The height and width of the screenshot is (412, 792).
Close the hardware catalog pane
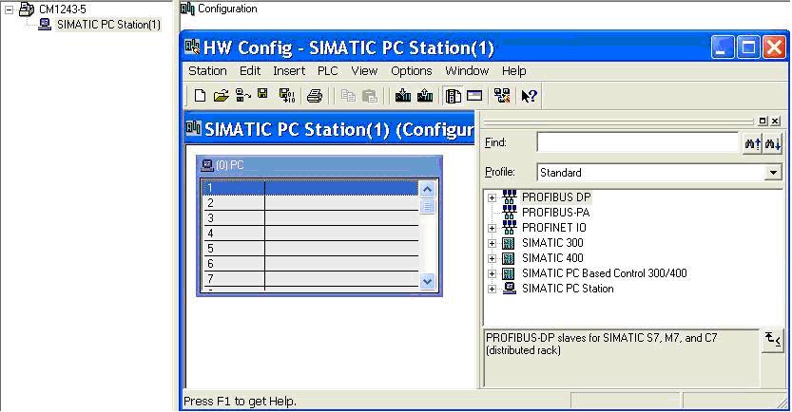[x=775, y=121]
